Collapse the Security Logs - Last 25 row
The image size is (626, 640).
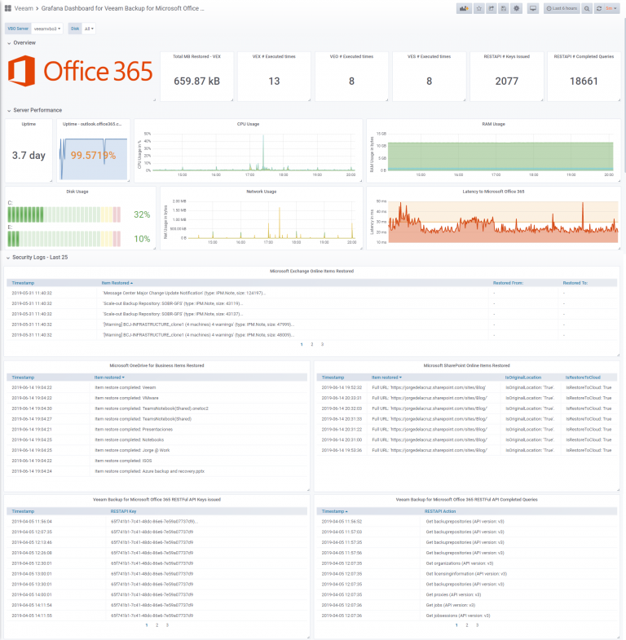coord(37,258)
